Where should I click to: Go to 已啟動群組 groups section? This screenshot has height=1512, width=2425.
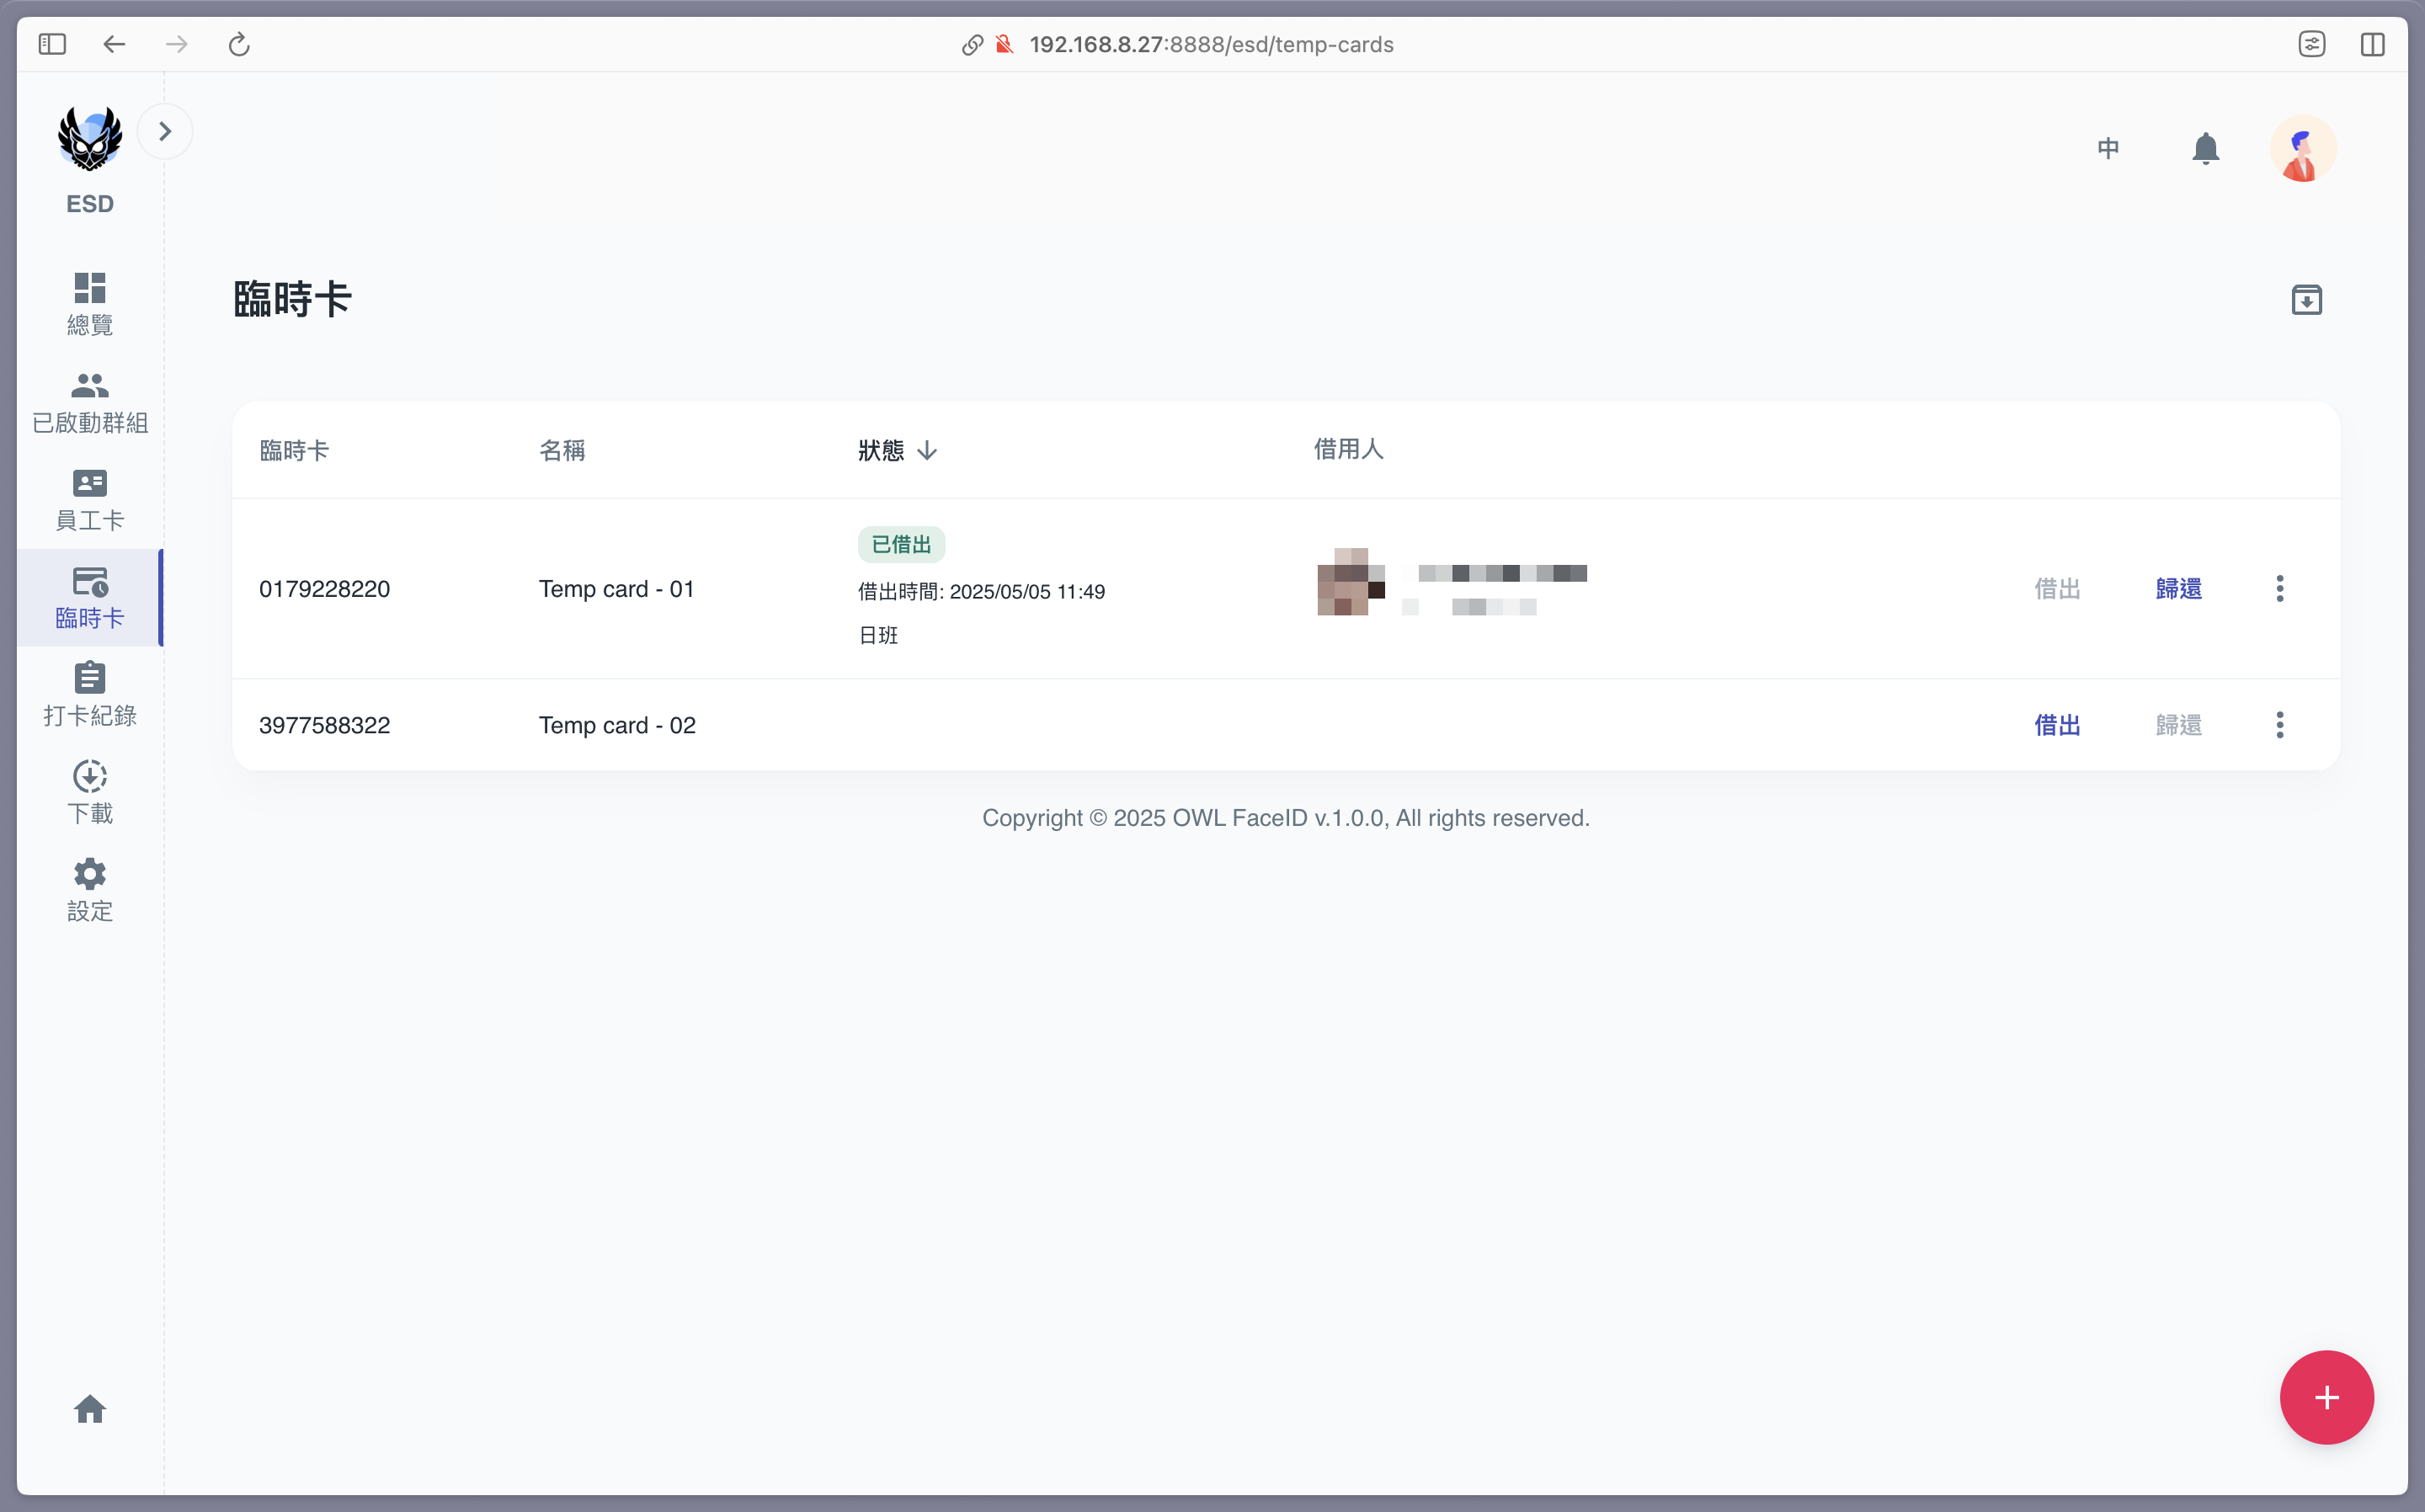(x=89, y=401)
